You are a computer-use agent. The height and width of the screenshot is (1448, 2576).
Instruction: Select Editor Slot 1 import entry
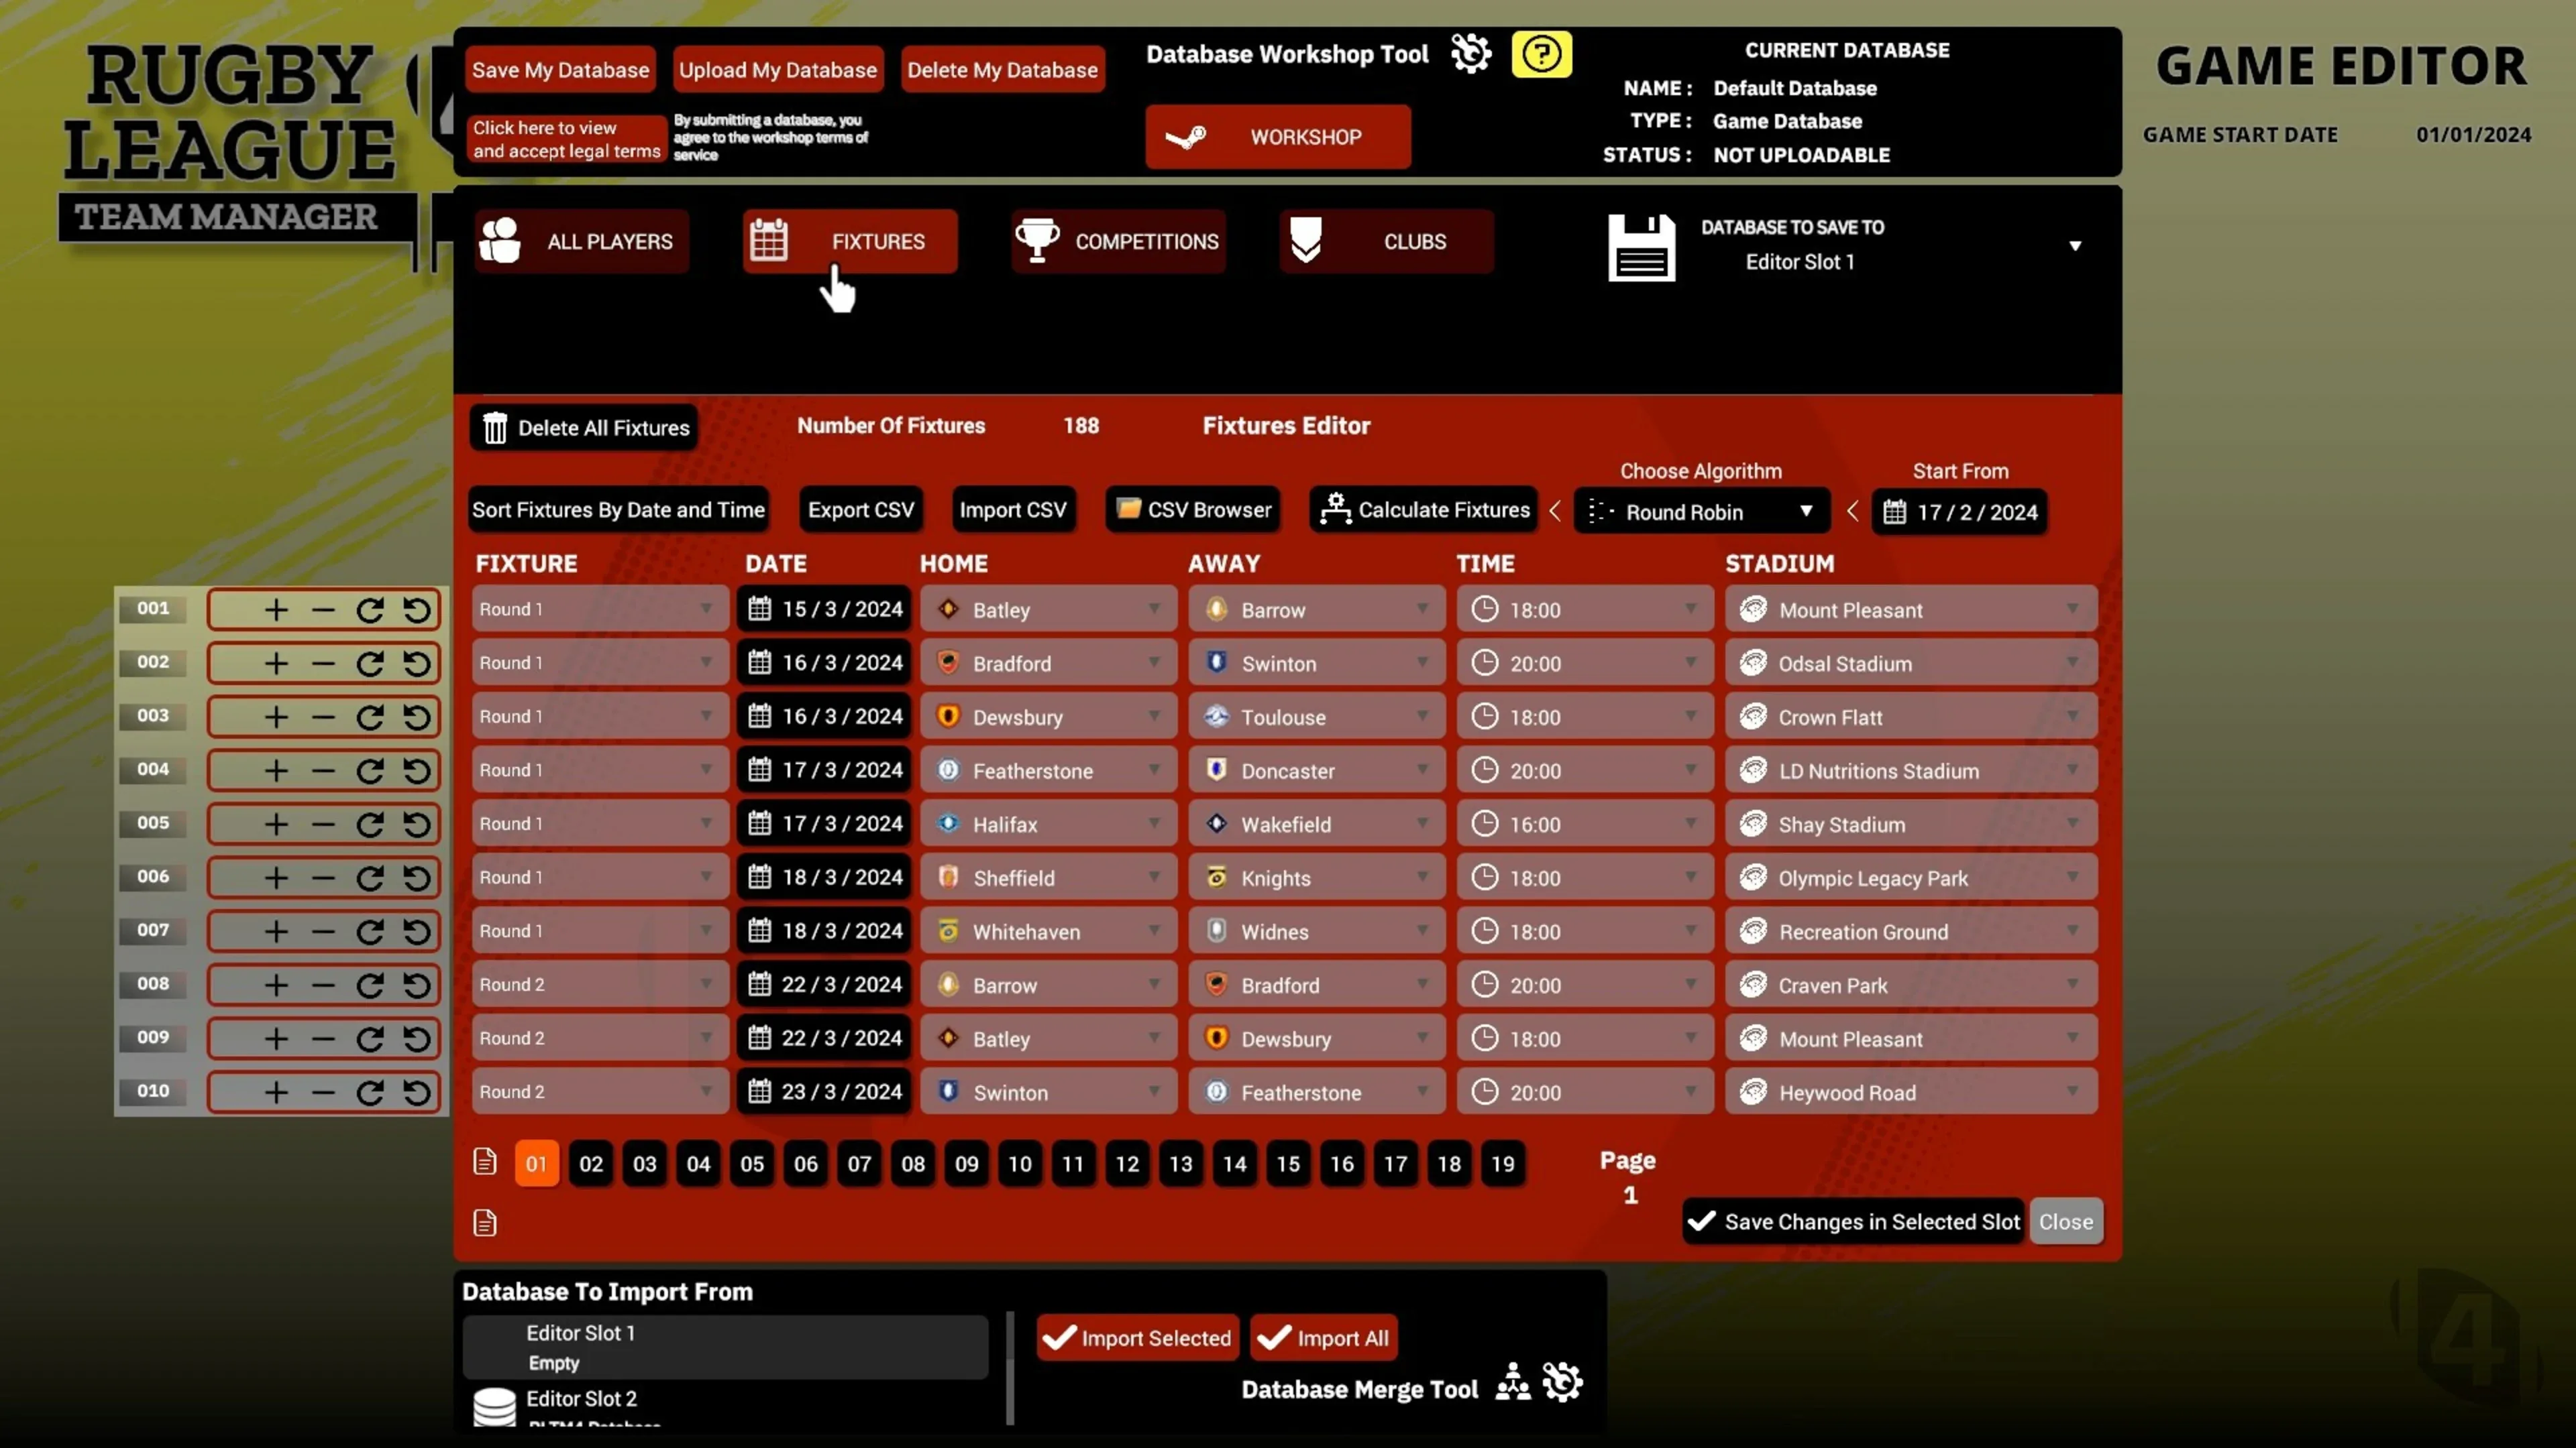point(725,1346)
